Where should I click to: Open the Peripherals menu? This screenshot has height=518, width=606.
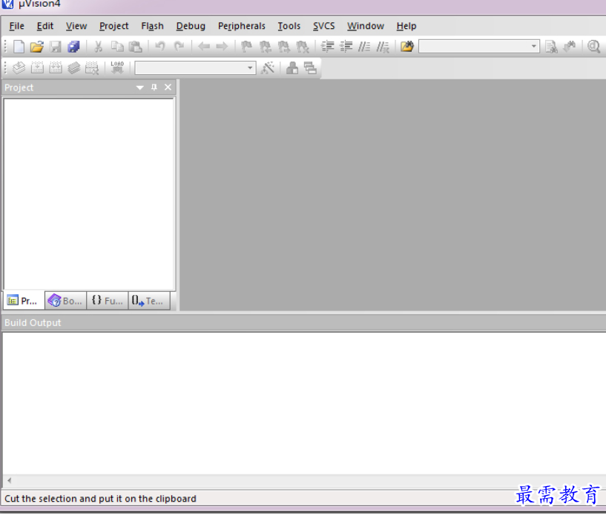(242, 26)
